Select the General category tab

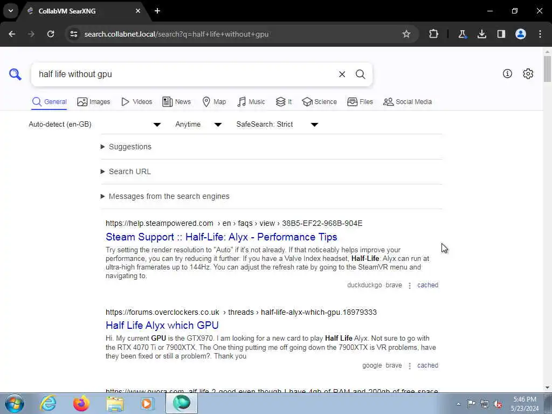tap(49, 102)
